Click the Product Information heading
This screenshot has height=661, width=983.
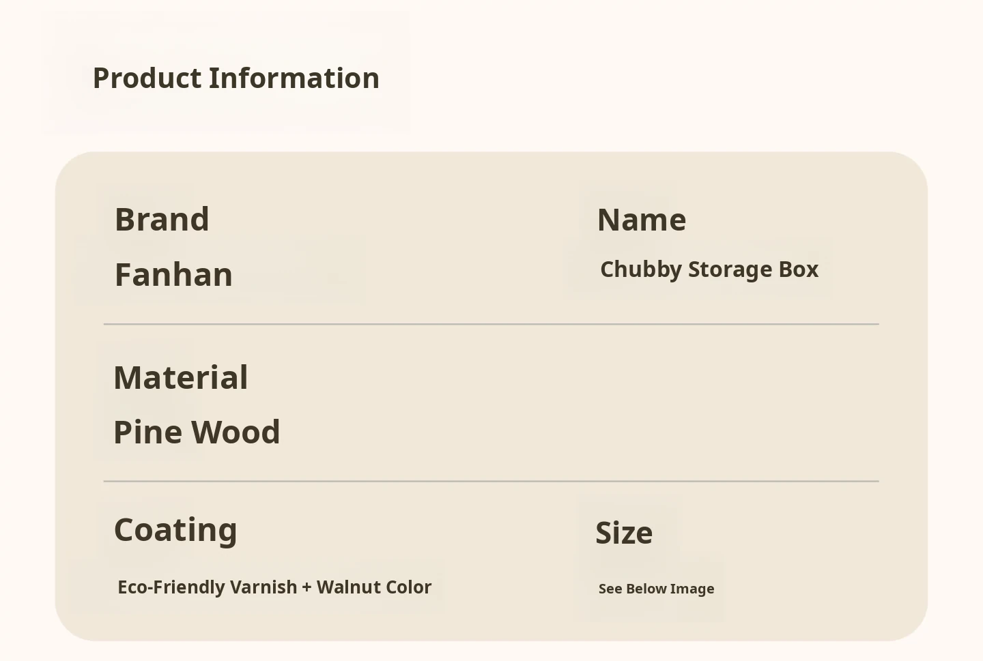point(236,78)
